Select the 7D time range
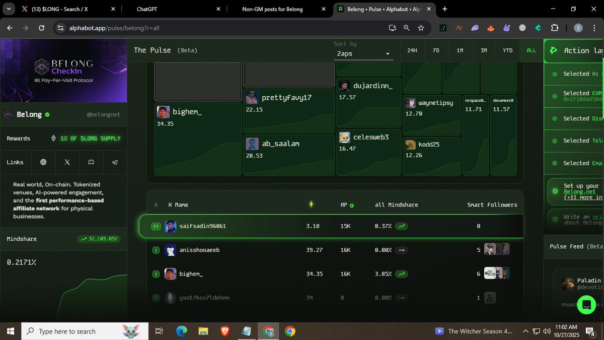Viewport: 604px width, 340px height. coord(436,50)
